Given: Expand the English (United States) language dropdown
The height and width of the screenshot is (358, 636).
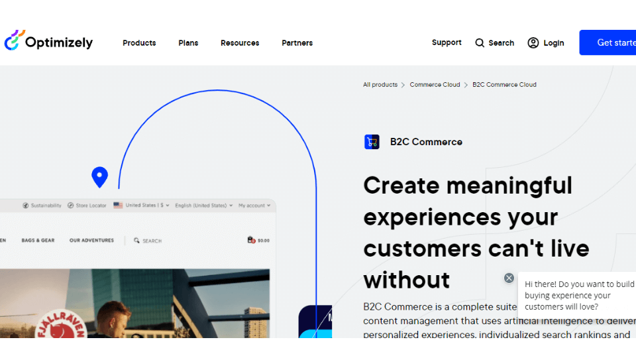Looking at the screenshot, I should (x=204, y=206).
